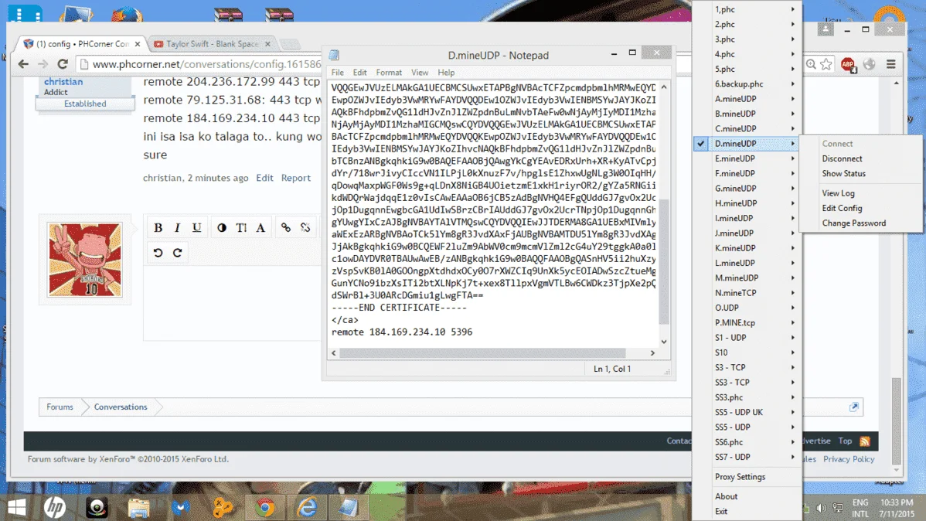Expand the SS5 - UDP UK submenu
926x521 pixels.
pos(747,412)
